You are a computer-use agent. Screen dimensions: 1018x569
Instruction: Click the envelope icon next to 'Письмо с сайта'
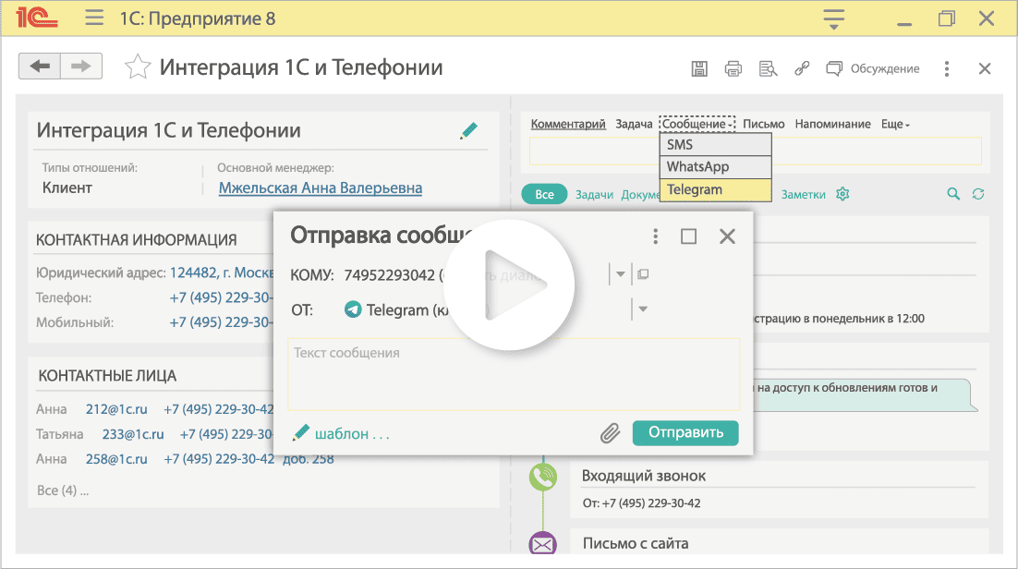(x=543, y=544)
